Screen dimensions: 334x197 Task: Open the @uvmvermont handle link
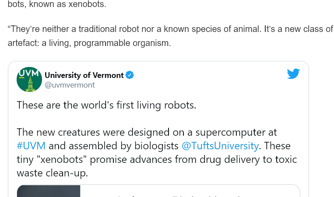pos(70,85)
